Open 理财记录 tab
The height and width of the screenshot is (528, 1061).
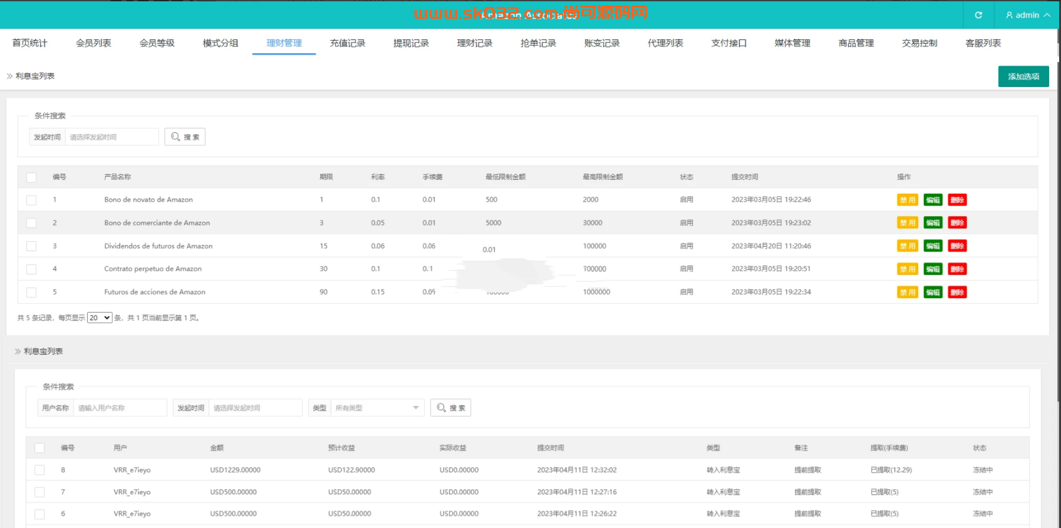(475, 43)
